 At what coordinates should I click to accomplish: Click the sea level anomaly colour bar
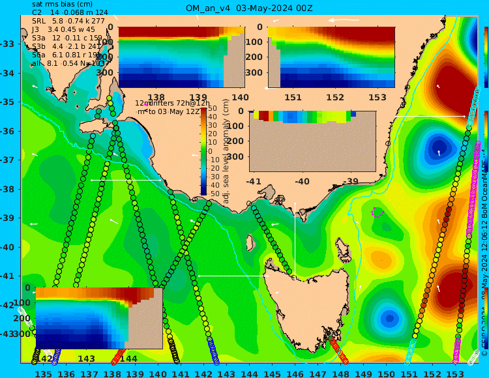203,151
